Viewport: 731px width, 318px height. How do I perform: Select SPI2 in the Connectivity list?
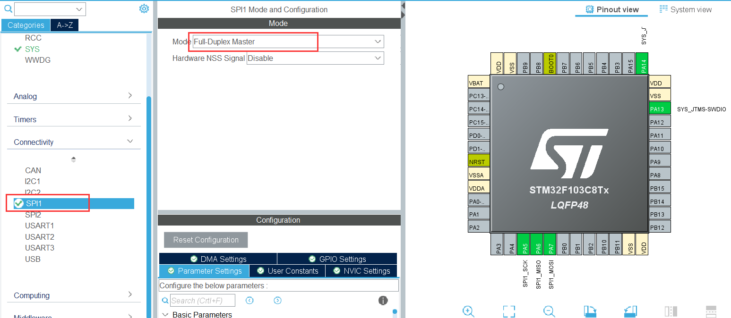32,214
